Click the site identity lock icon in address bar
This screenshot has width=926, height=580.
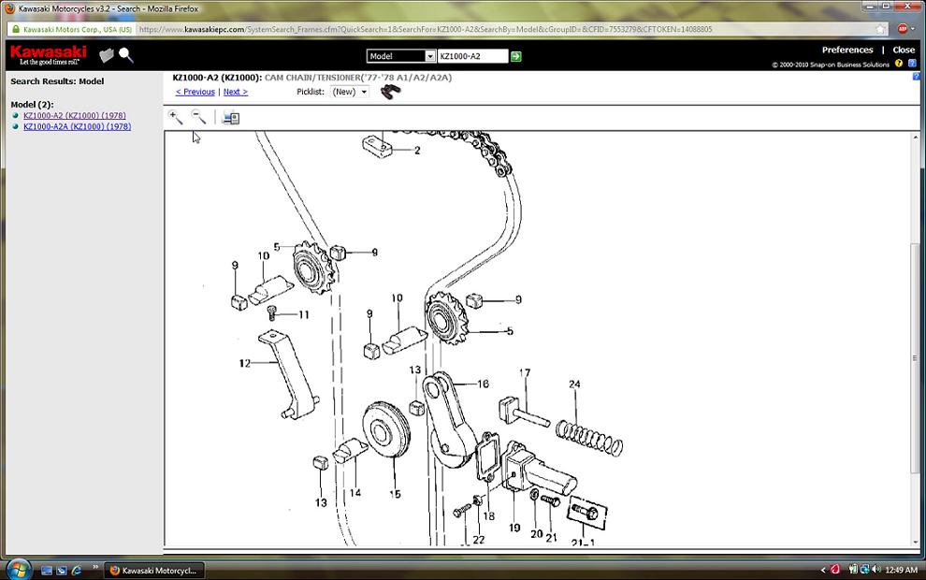(15, 29)
